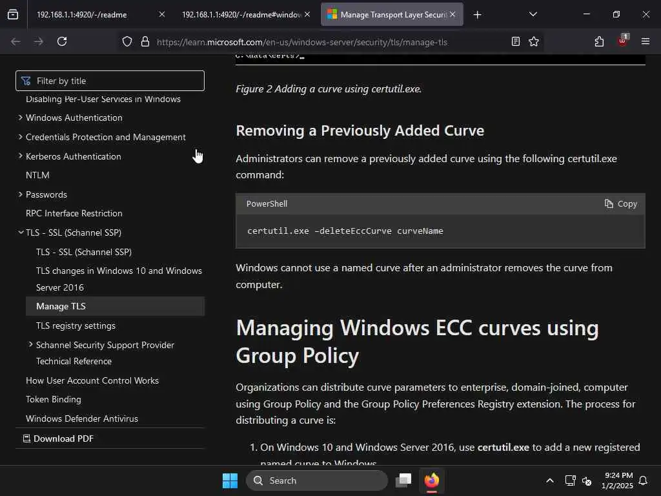Switch to the first 192.168.1.1 readme tab
Screen dimensions: 661x496
[x=100, y=14]
